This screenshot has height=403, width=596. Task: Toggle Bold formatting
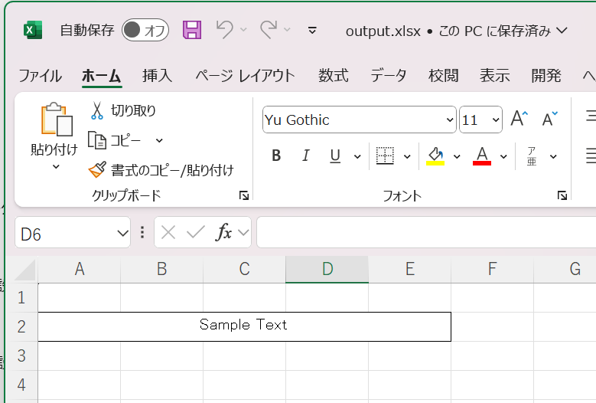(x=276, y=156)
